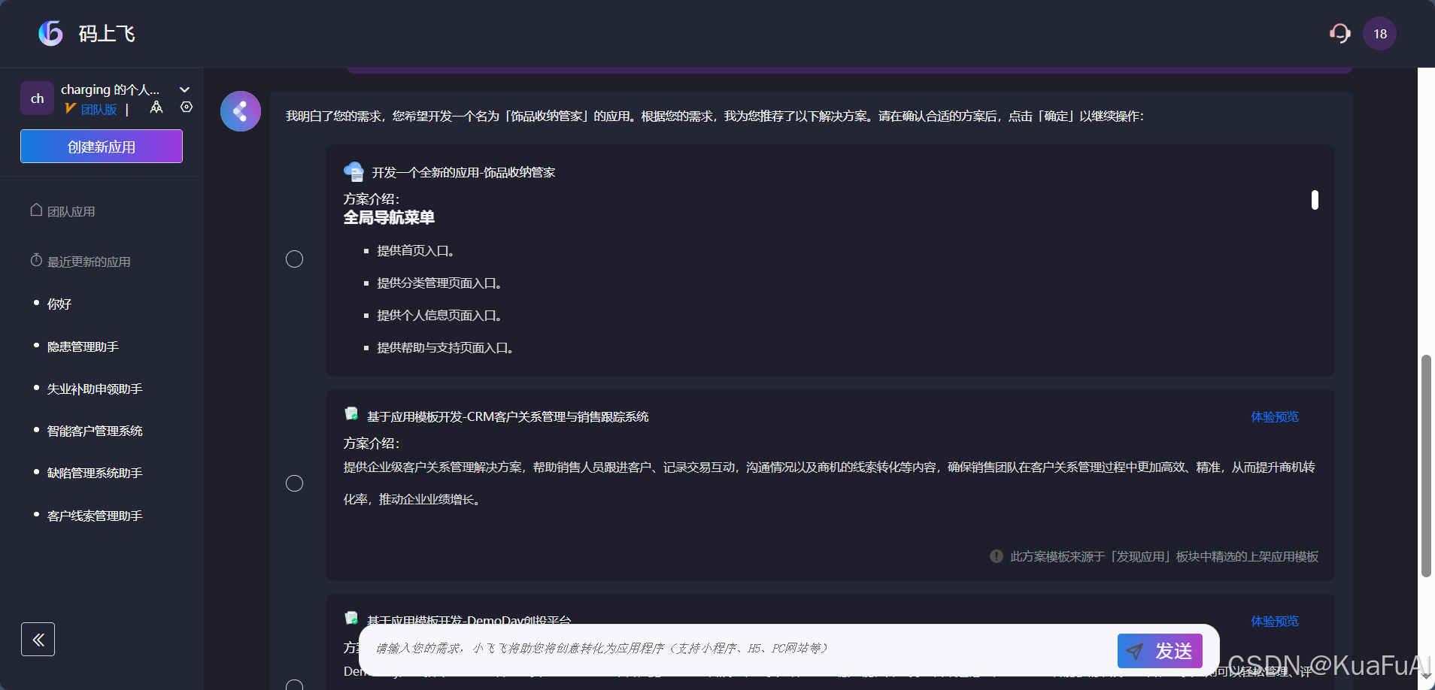Click the scroll-down arrow of the page scrollbar
The height and width of the screenshot is (690, 1435).
(x=1425, y=676)
